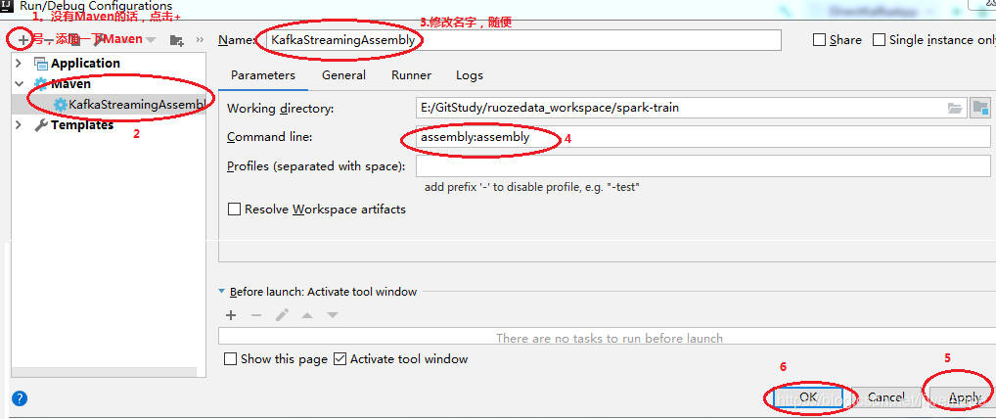Move before launch task up
996x419 pixels.
click(x=307, y=315)
